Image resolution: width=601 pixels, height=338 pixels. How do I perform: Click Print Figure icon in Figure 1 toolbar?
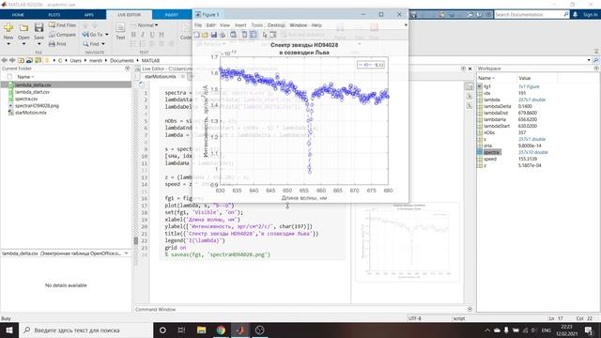pyautogui.click(x=223, y=35)
